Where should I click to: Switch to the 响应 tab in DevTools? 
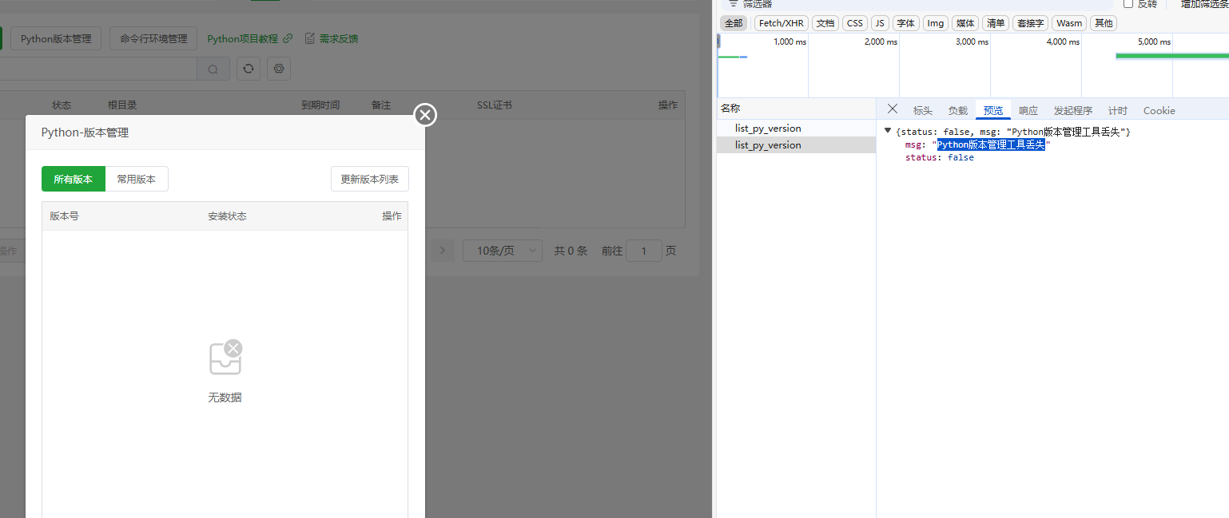(1028, 110)
